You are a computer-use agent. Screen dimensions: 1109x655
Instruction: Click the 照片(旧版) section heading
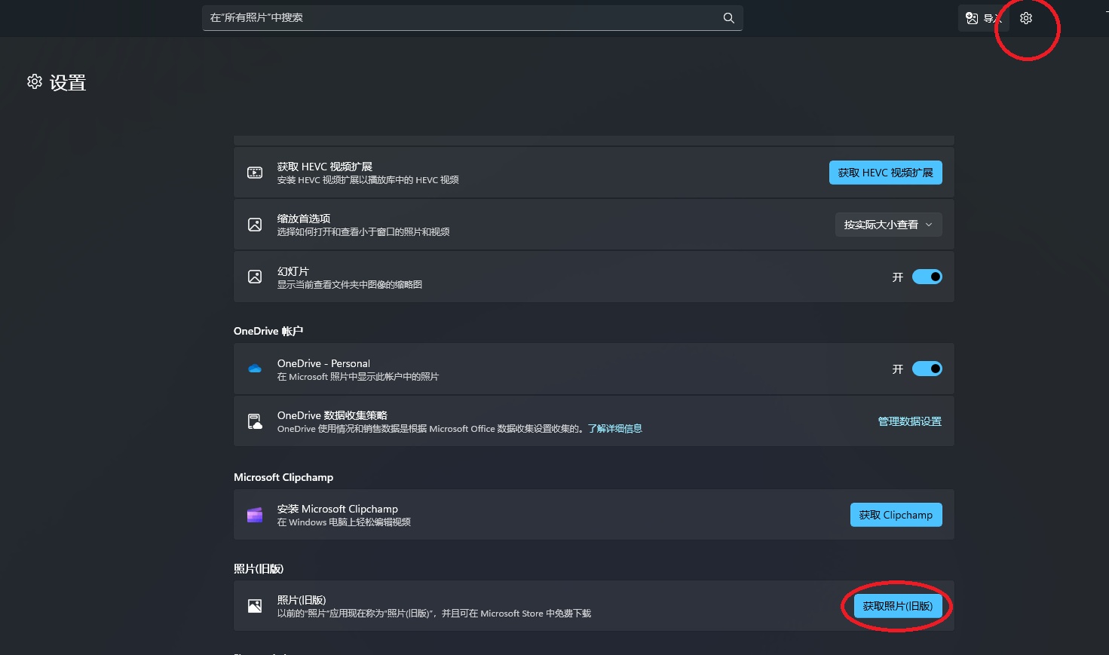[x=259, y=568]
